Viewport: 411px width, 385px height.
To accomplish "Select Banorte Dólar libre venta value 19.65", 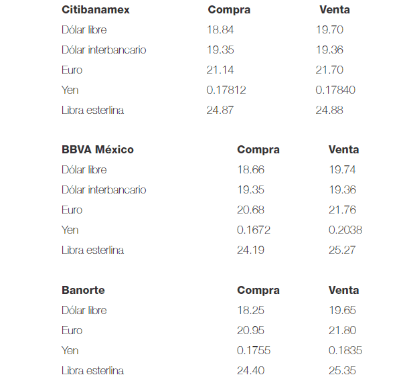I will click(342, 311).
